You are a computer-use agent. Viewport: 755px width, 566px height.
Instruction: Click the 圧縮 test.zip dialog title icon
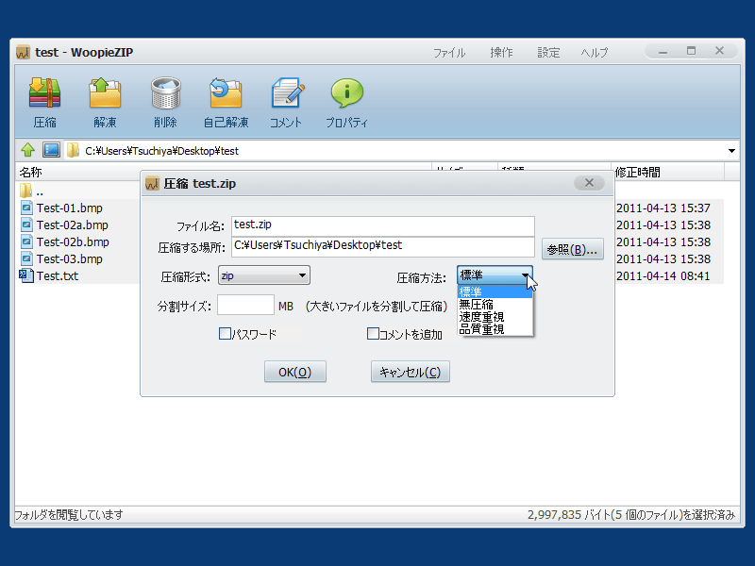(x=152, y=183)
